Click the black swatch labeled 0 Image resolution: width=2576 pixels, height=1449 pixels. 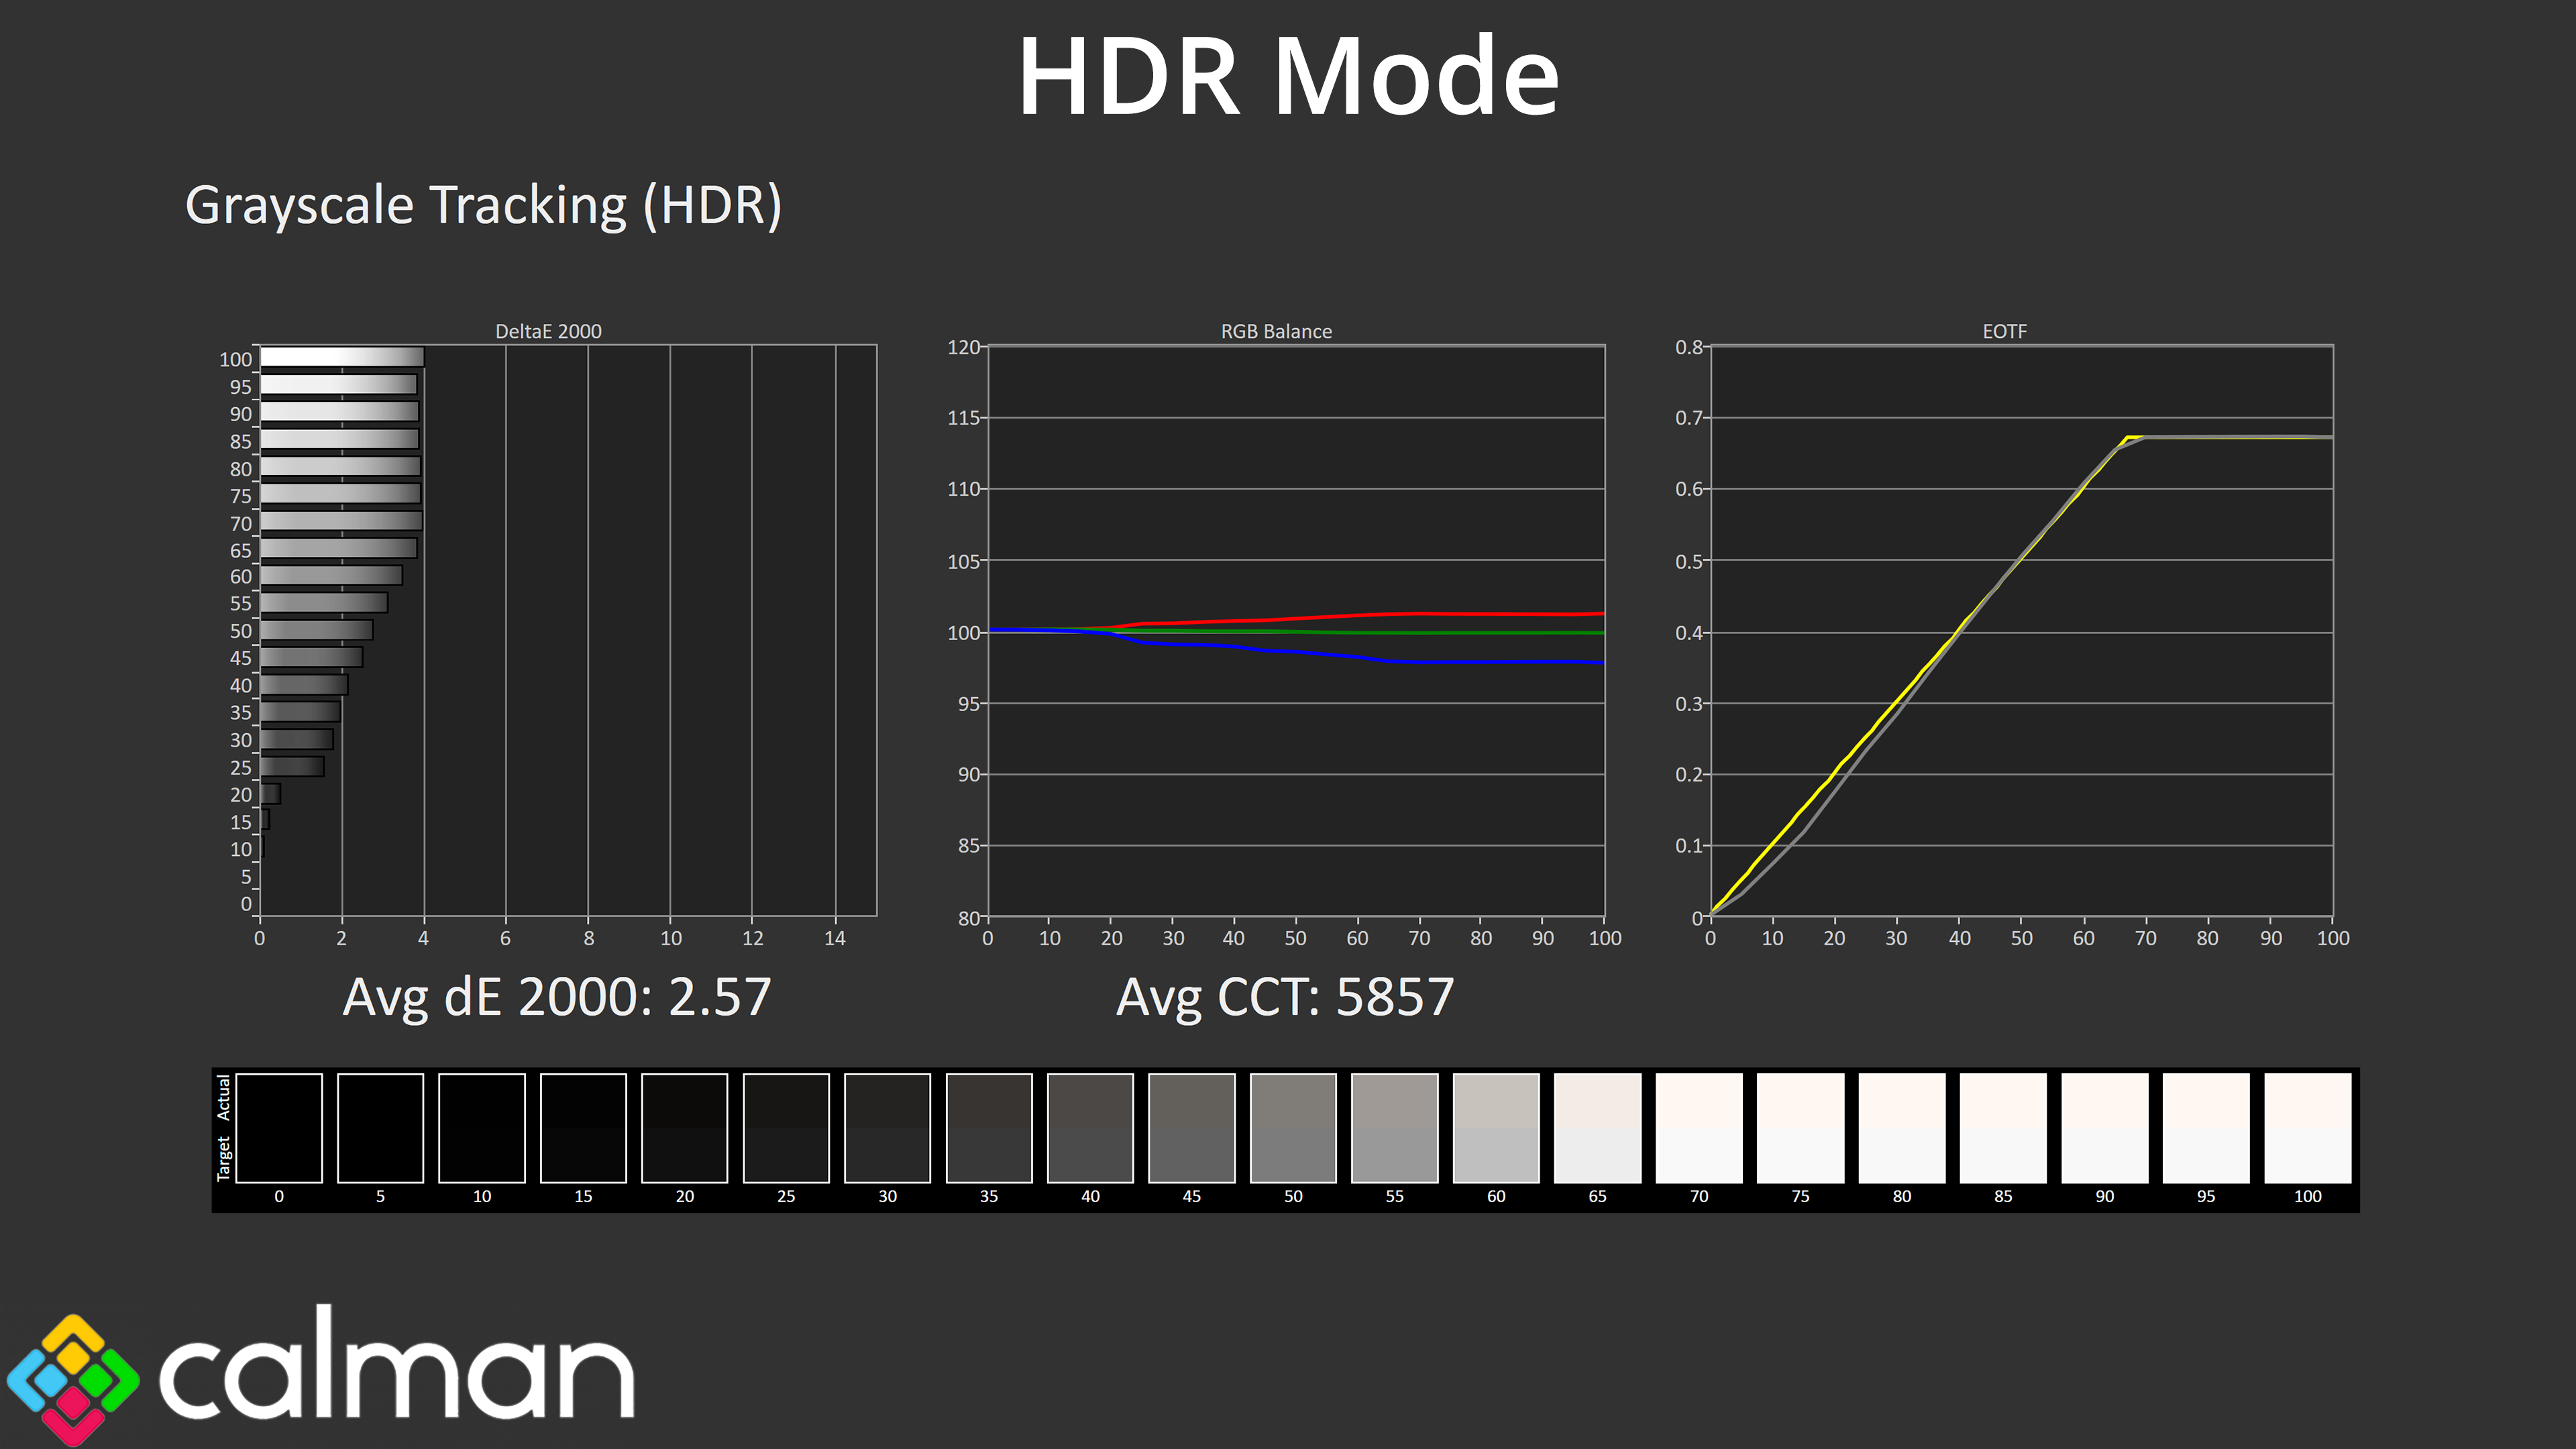click(x=279, y=1127)
